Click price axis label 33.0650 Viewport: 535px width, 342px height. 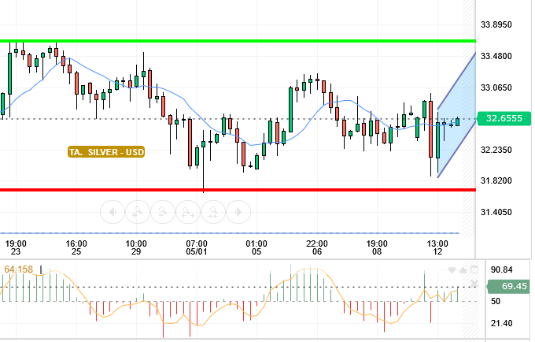[x=496, y=87]
